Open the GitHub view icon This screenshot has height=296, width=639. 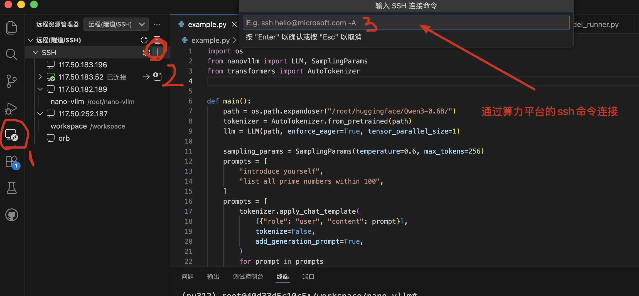coord(11,215)
